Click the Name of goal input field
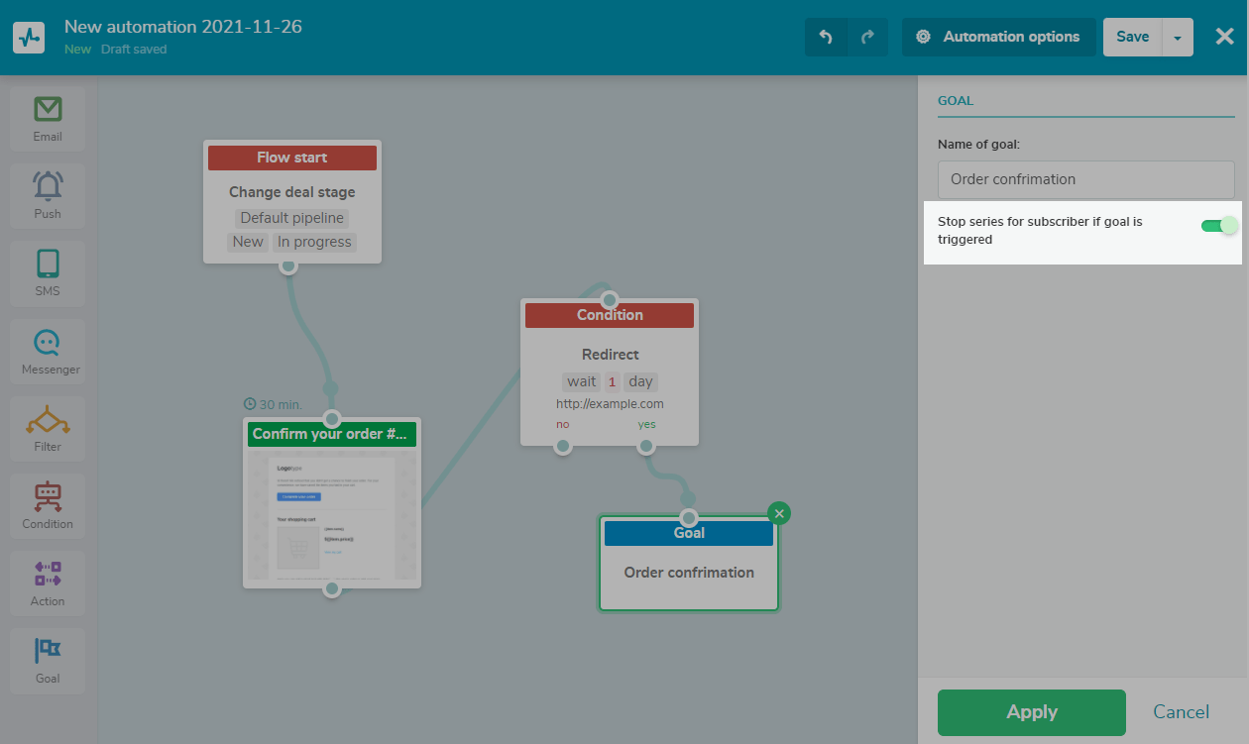The image size is (1249, 744). (1085, 179)
